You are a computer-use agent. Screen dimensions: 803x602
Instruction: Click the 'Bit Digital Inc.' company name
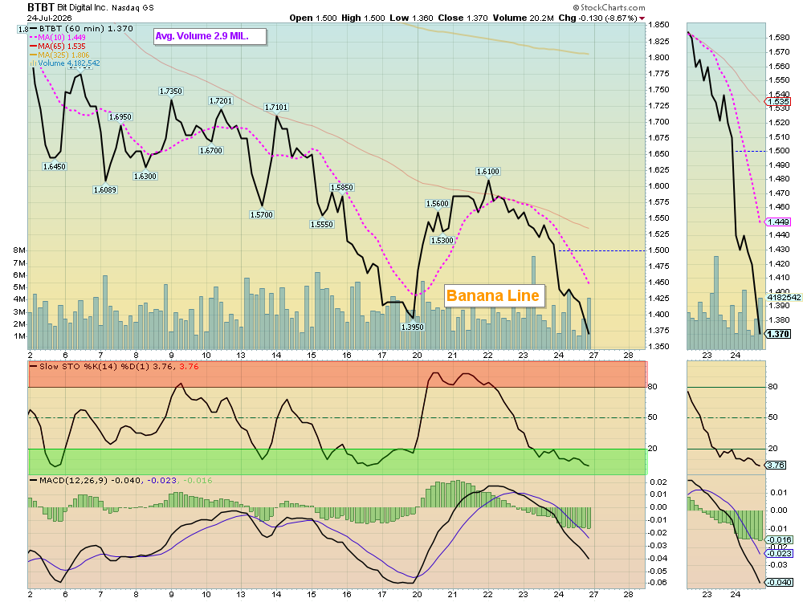tap(82, 8)
